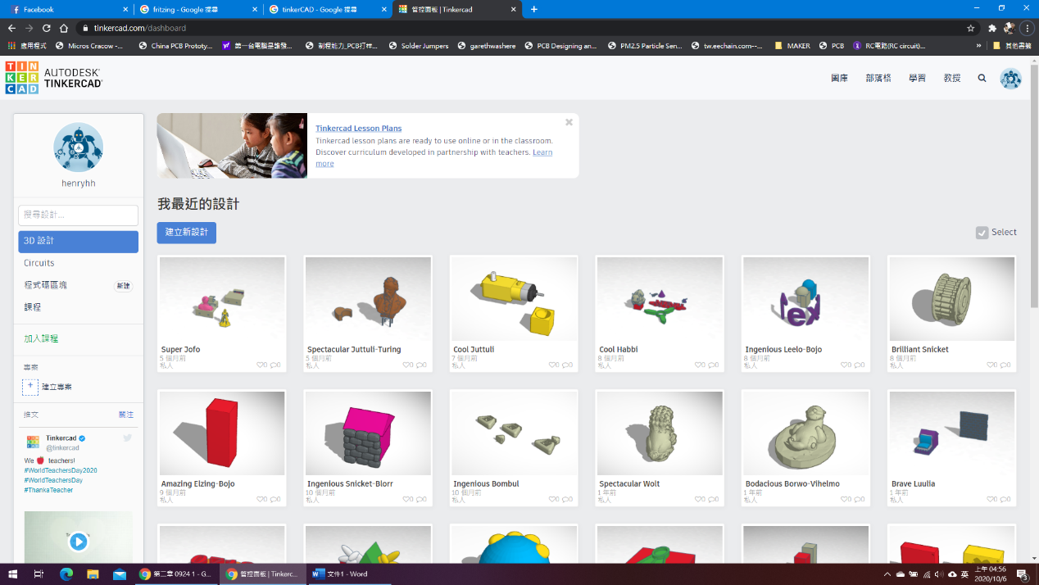Image resolution: width=1039 pixels, height=585 pixels.
Task: Close the Tinkercad Lesson Plans banner
Action: [x=569, y=123]
